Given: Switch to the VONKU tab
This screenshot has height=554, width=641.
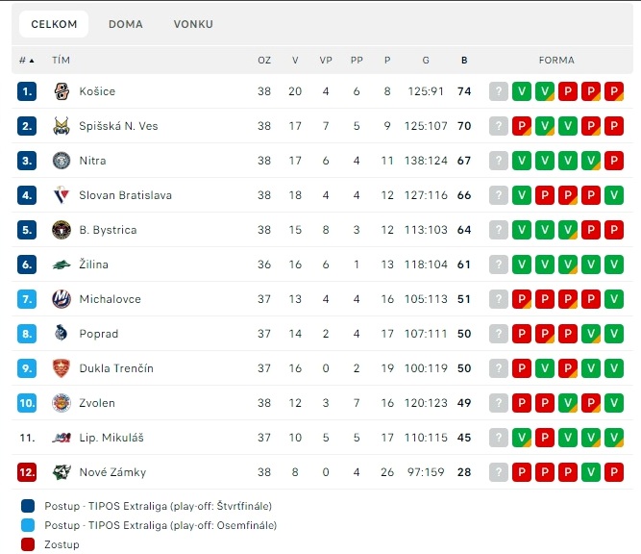Looking at the screenshot, I should [193, 24].
